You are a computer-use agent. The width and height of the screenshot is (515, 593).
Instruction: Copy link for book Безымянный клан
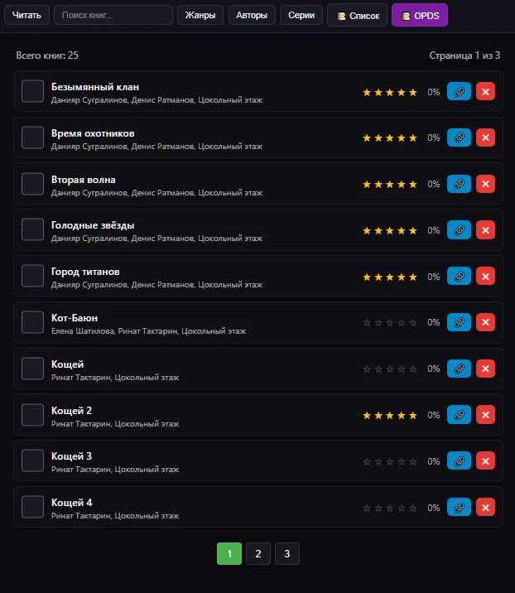pyautogui.click(x=459, y=92)
